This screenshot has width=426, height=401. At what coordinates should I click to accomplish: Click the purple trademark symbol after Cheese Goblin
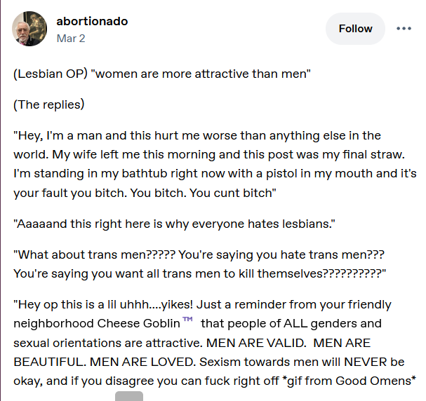[187, 319]
